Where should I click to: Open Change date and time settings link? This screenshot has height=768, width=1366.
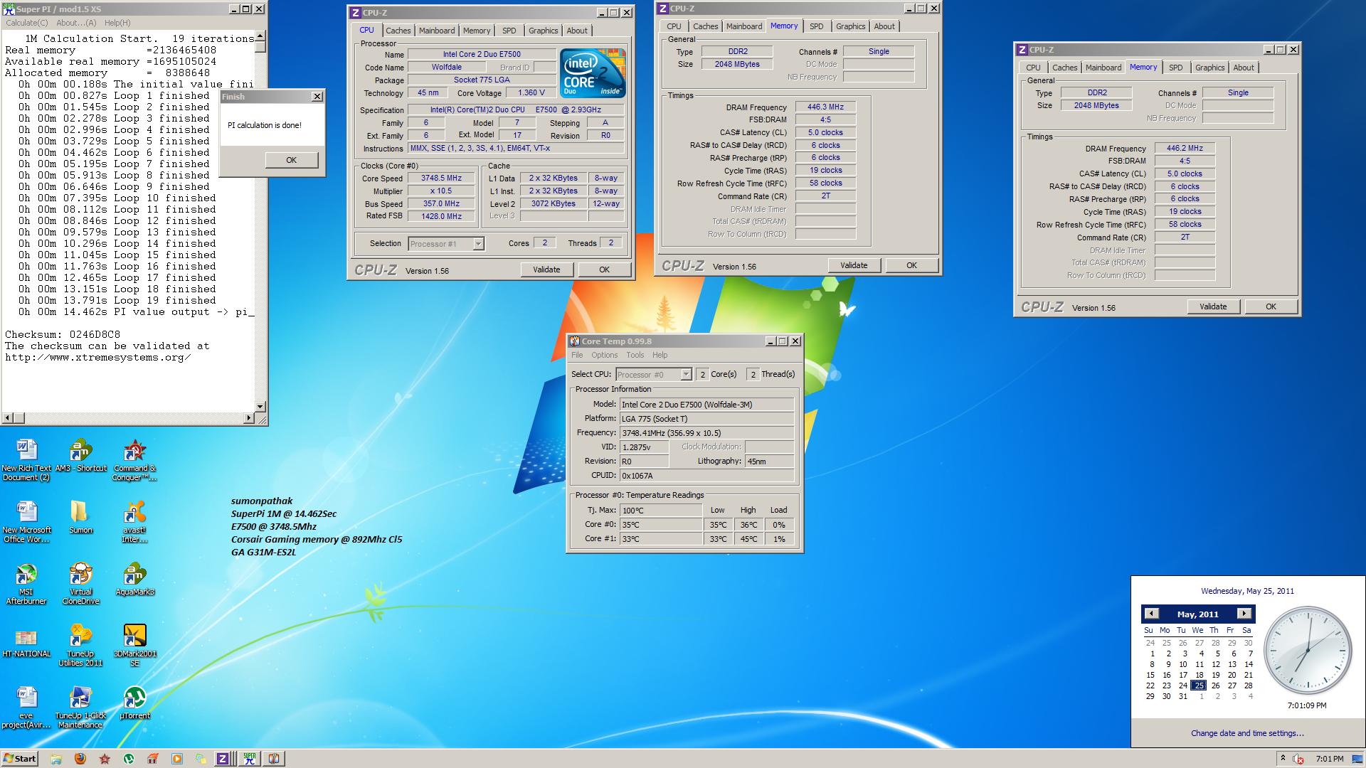point(1247,733)
